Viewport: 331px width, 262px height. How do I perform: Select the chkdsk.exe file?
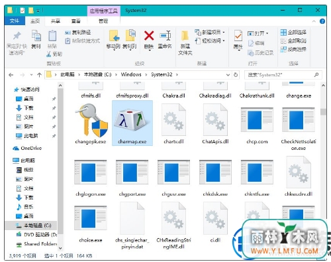click(x=215, y=178)
